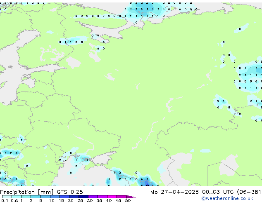Viewport: 262px width, 202px height.
Task: Click the legend value '20'
Action: [x=71, y=200]
